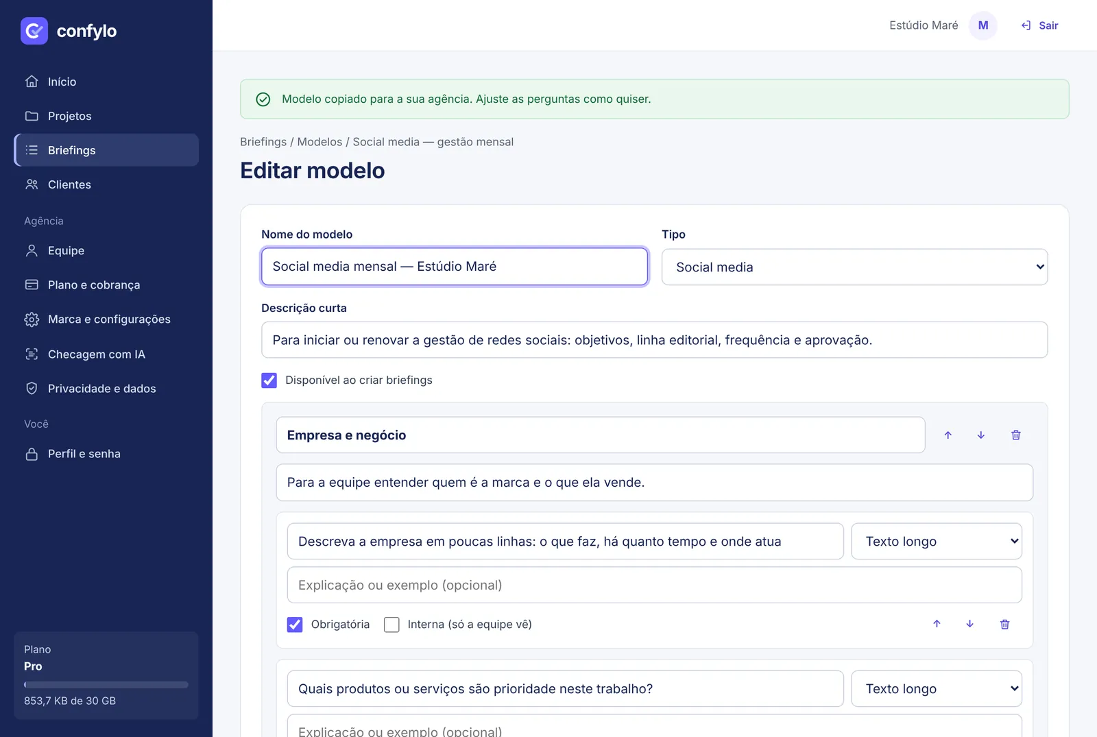Click the Quais produtos ou serviços question field
The image size is (1097, 737).
click(x=566, y=689)
